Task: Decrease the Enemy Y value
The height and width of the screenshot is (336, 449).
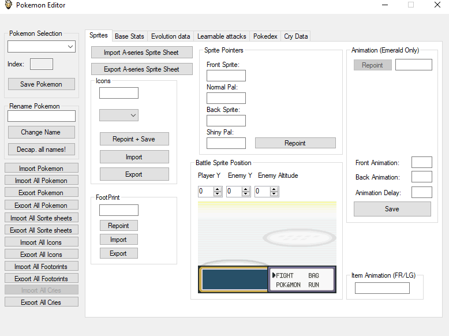Action: [246, 193]
